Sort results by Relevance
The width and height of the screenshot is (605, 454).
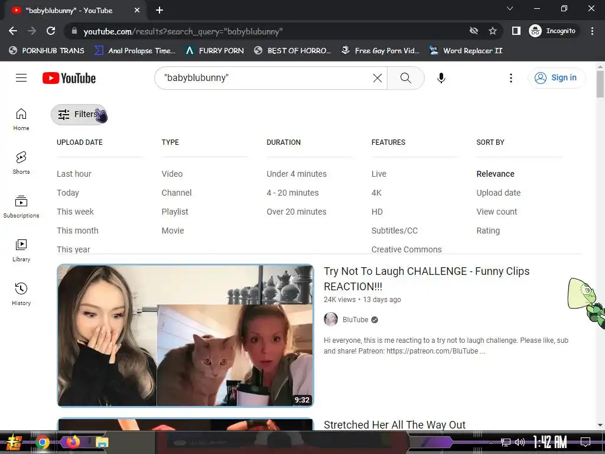pos(496,174)
